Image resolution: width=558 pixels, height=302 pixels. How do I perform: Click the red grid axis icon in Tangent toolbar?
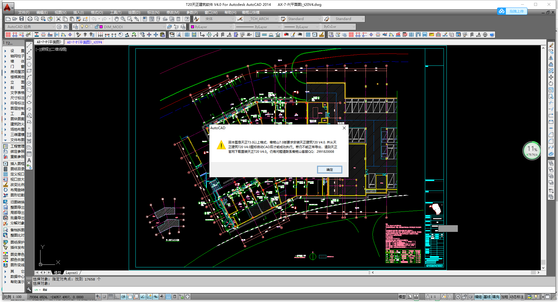coord(8,35)
